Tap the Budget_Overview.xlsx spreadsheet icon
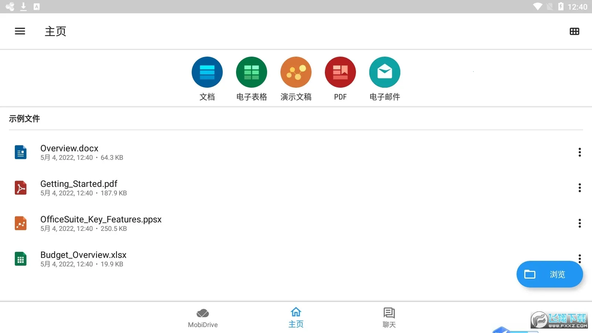 (x=21, y=259)
